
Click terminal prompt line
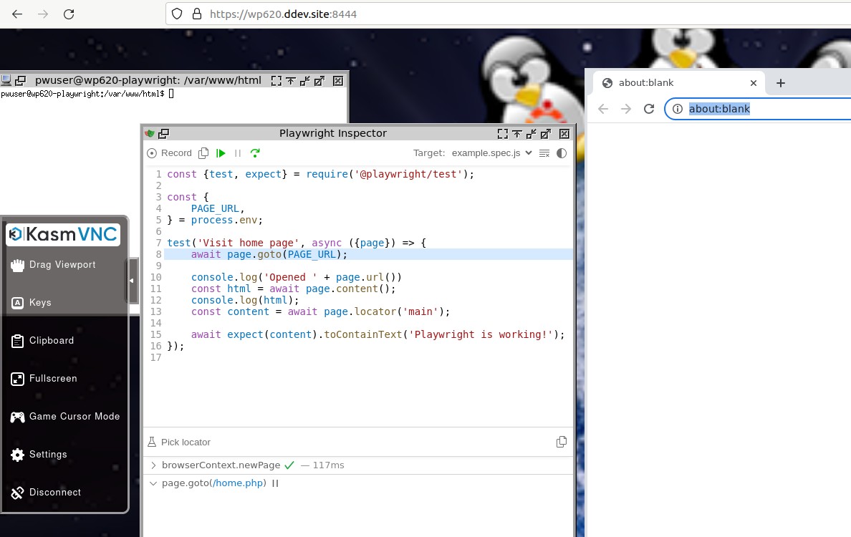pos(87,94)
